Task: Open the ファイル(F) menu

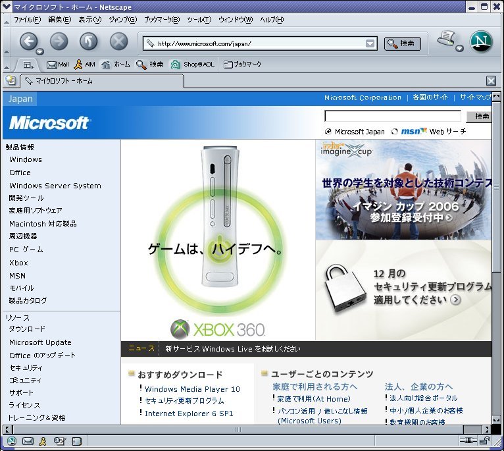Action: point(28,20)
